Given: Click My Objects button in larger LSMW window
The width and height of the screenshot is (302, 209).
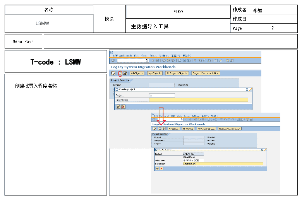Looking at the screenshot, I should pos(155,73).
